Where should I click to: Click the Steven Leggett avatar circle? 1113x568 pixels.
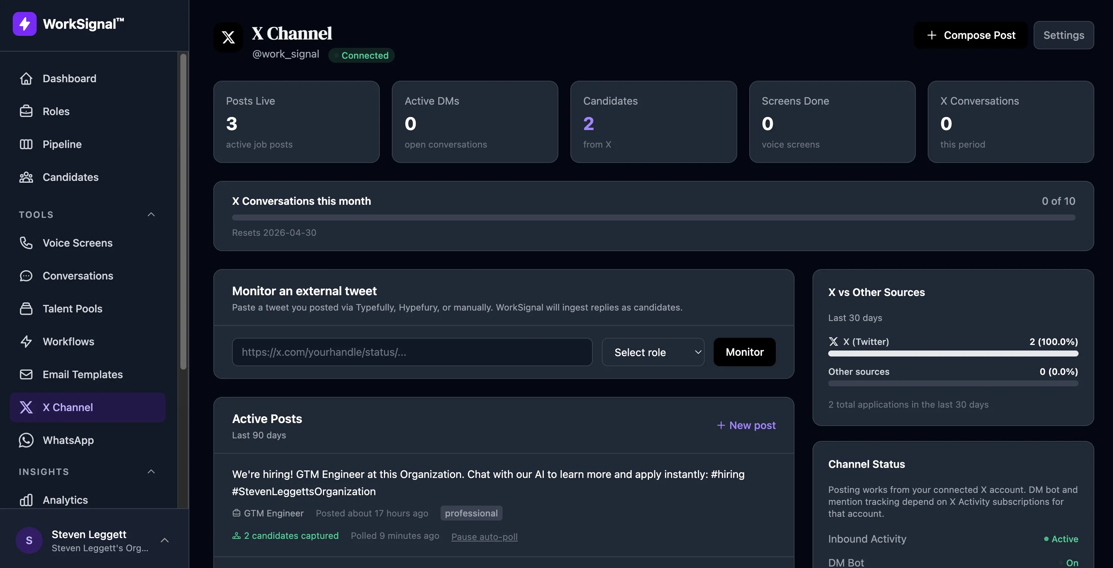[29, 540]
